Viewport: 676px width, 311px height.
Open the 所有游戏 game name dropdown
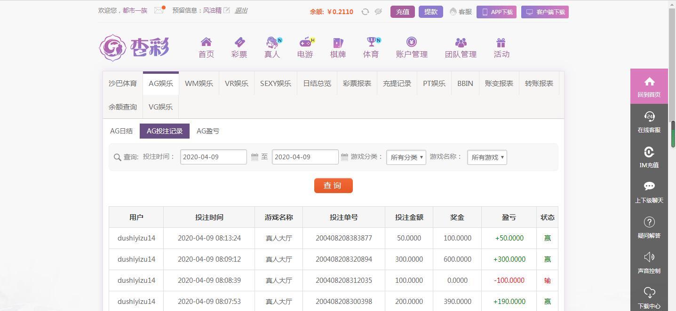point(486,157)
